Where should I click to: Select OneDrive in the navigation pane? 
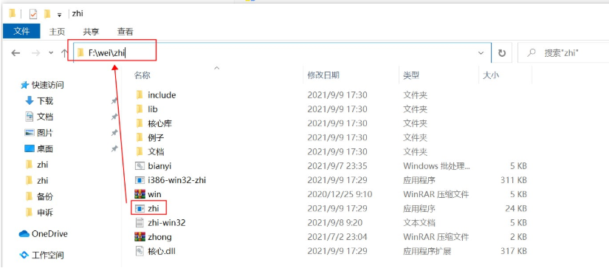pyautogui.click(x=49, y=234)
